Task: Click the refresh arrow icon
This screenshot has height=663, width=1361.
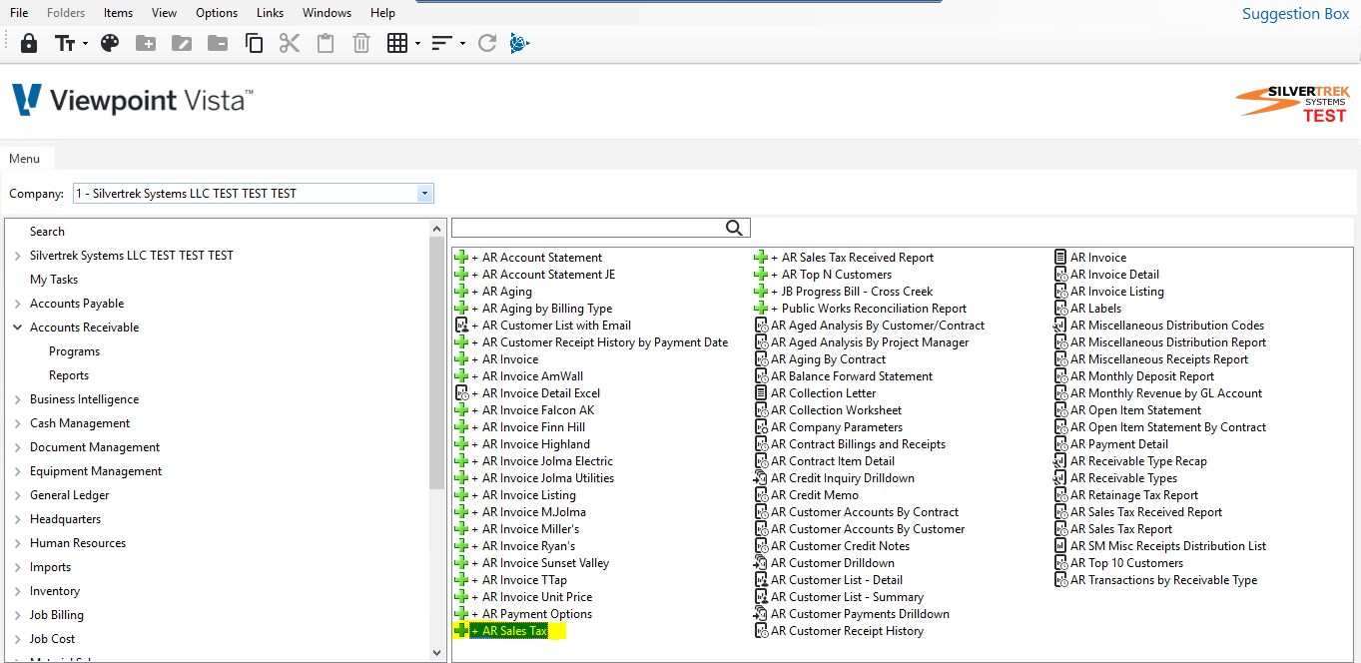Action: click(487, 43)
